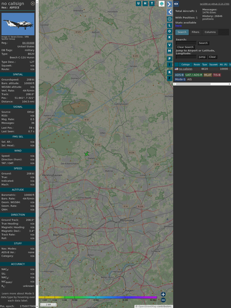Click the Clear Search button
The height and width of the screenshot is (308, 231).
coord(185,47)
